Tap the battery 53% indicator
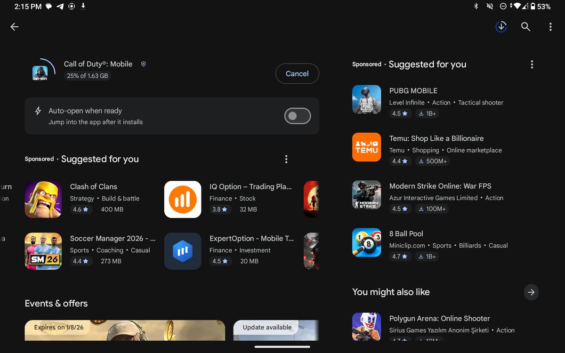Viewport: 565px width, 353px height. [x=541, y=7]
